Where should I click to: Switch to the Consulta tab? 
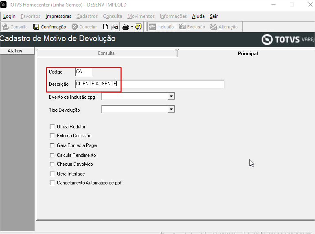click(106, 53)
